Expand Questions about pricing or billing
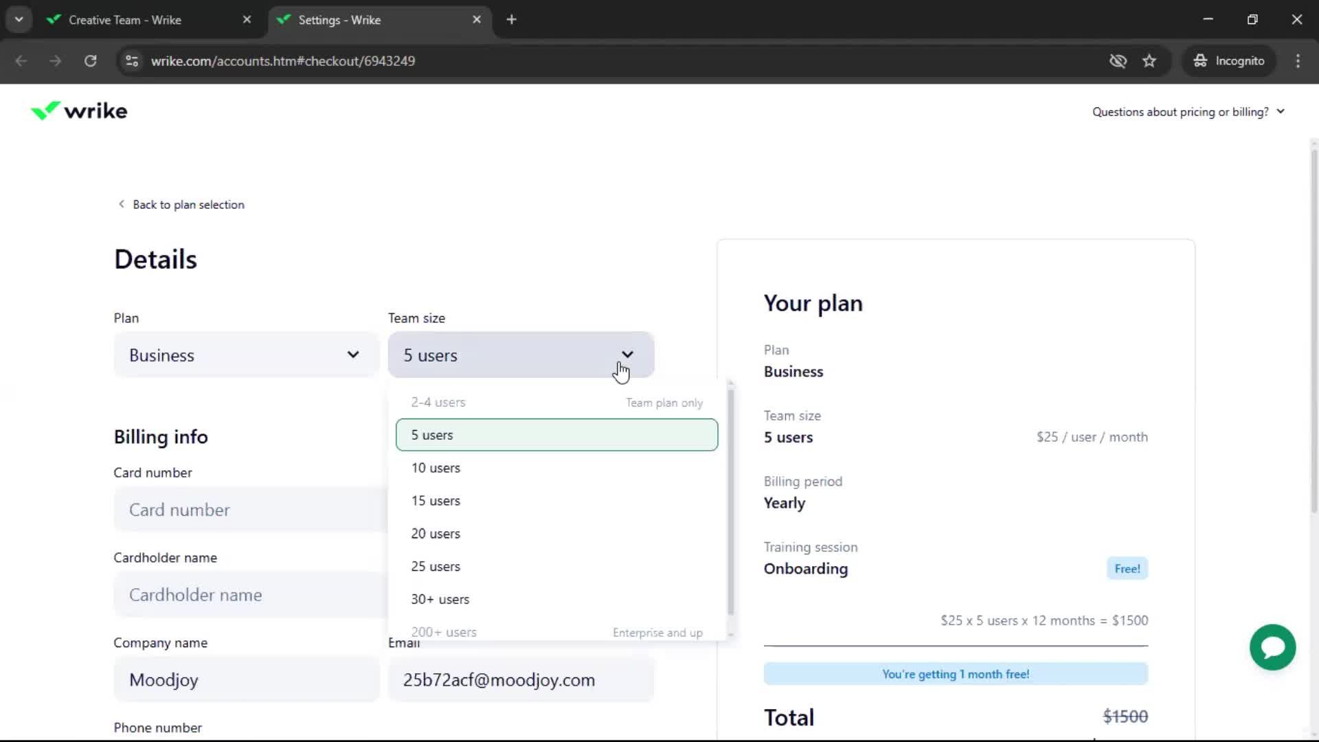Viewport: 1319px width, 742px height. (1188, 112)
